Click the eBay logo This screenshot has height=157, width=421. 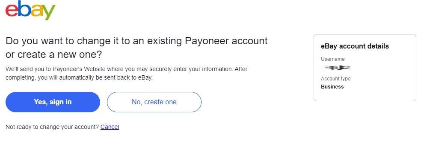30,10
